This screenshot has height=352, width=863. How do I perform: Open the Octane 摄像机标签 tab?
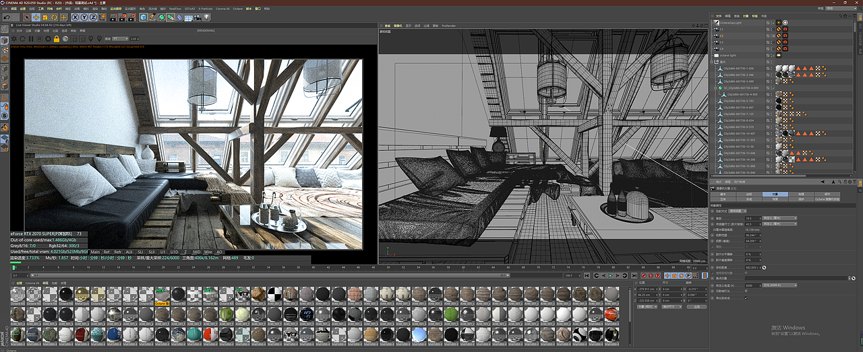pos(827,199)
